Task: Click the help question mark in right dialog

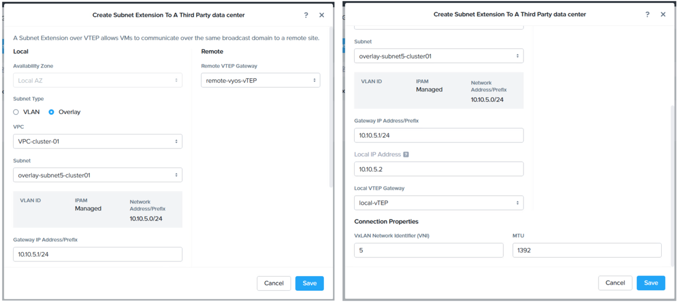Action: (x=647, y=15)
